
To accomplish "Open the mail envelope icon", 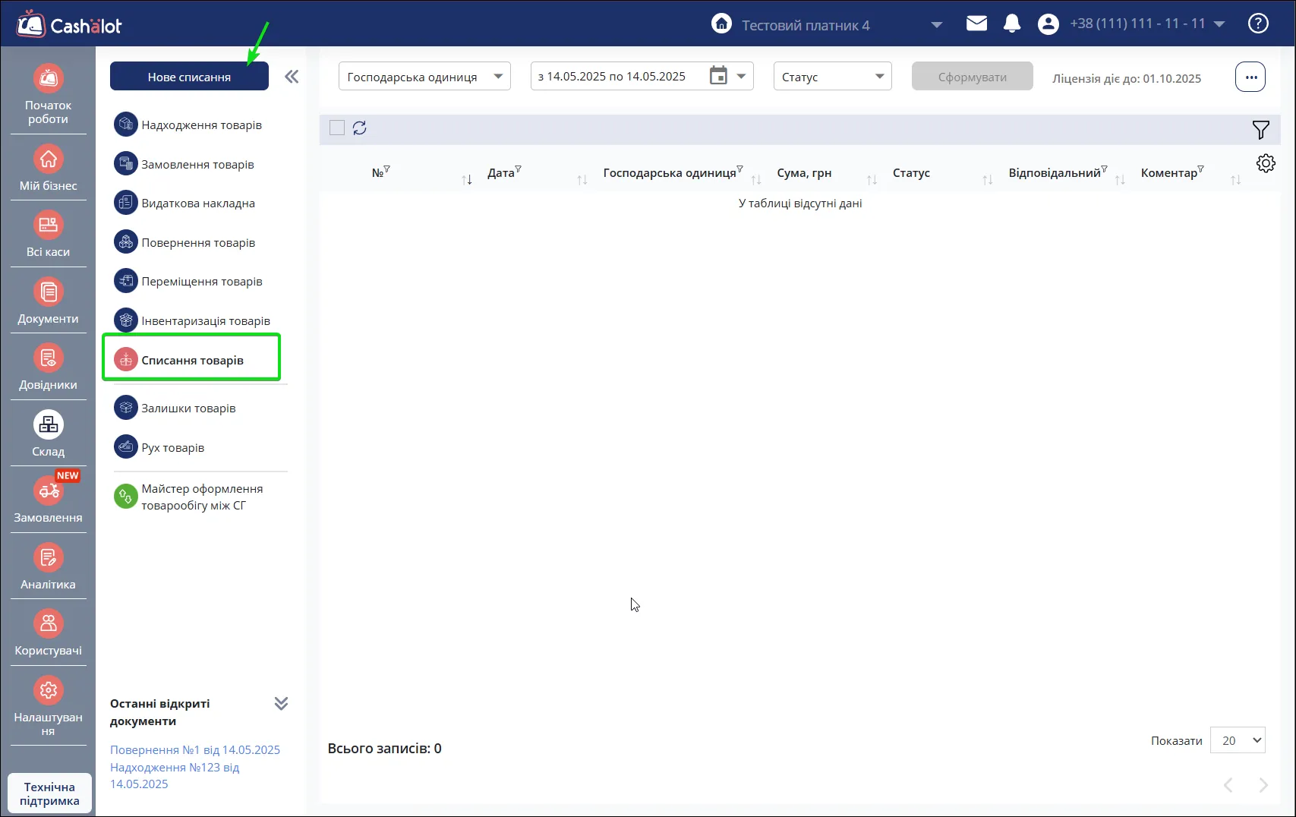I will tap(976, 24).
